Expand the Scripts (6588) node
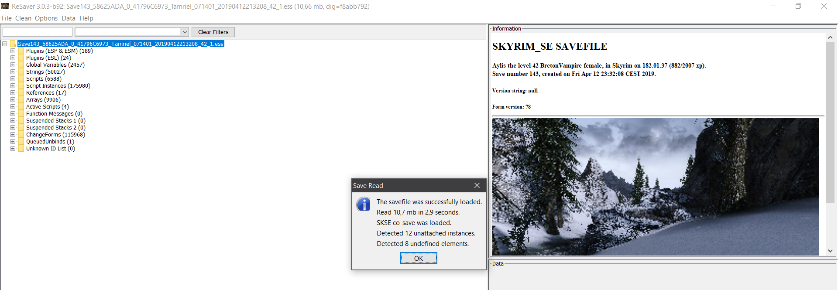Image resolution: width=838 pixels, height=290 pixels. pos(13,78)
